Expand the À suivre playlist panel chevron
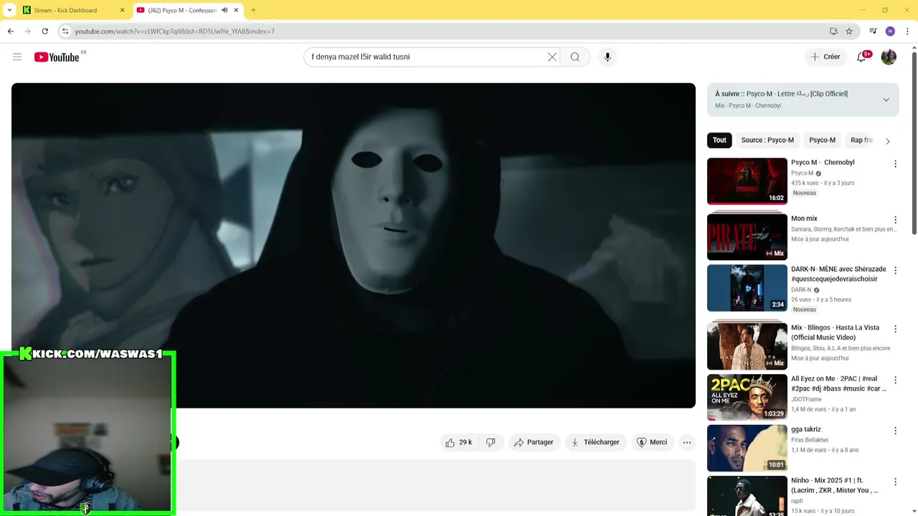The image size is (918, 516). (886, 100)
